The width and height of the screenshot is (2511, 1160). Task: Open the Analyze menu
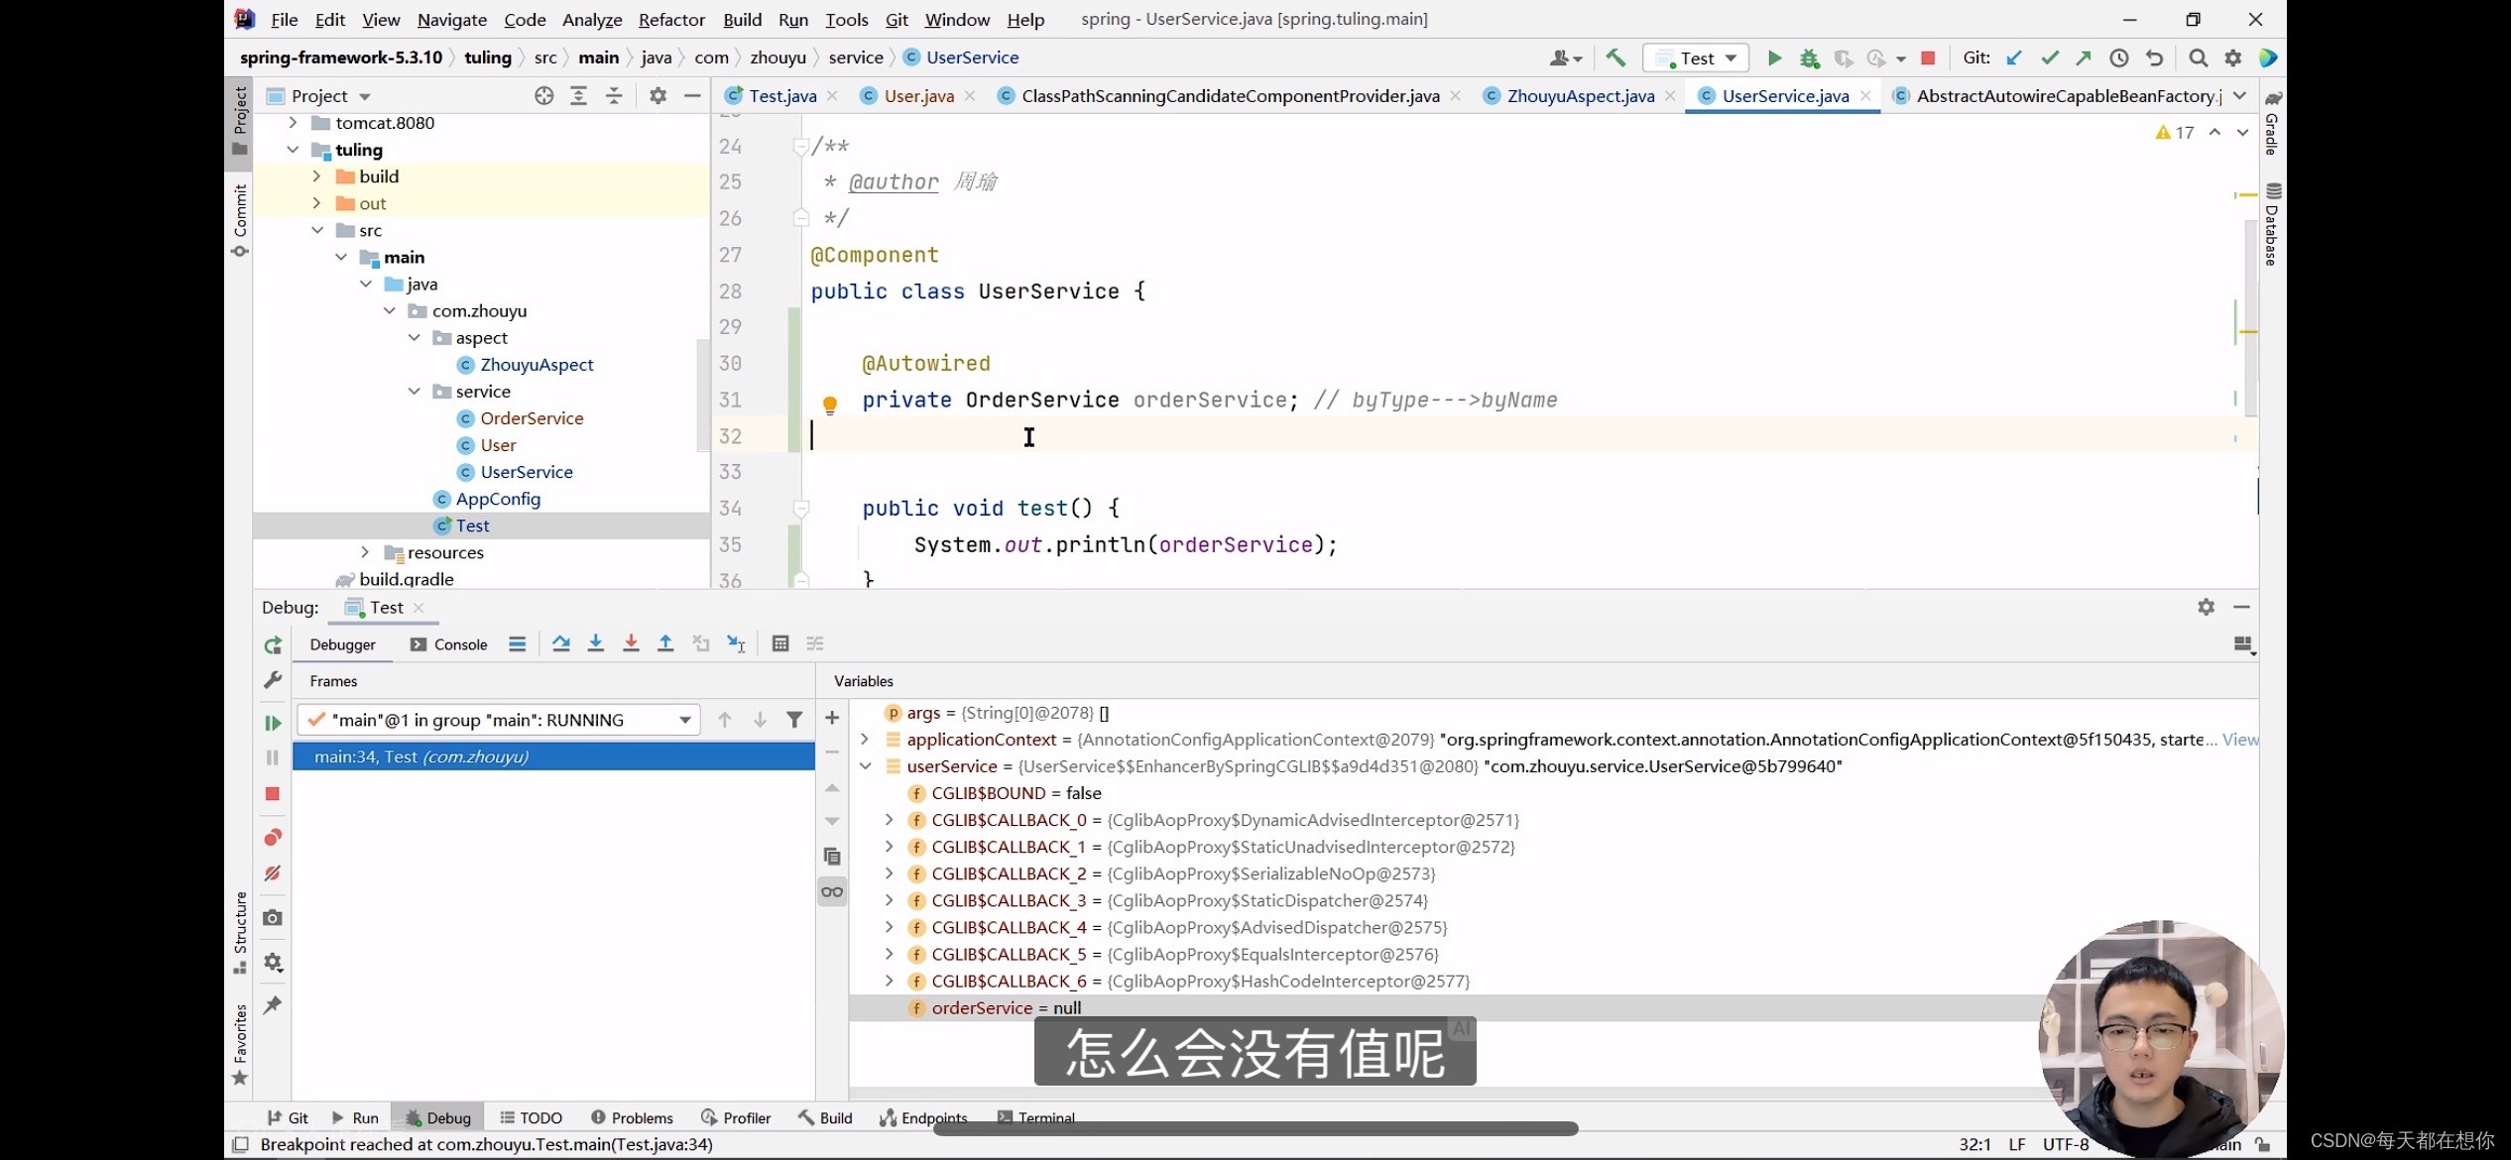(x=592, y=19)
